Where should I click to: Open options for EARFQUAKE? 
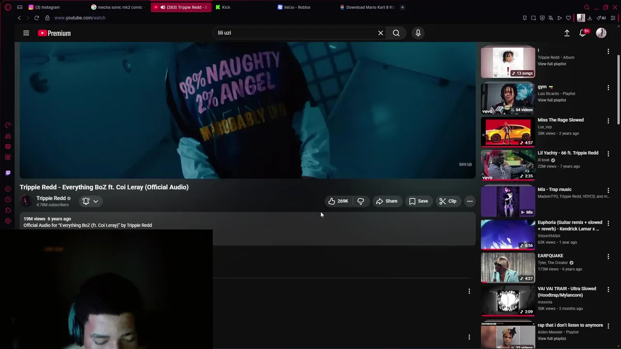click(x=608, y=256)
